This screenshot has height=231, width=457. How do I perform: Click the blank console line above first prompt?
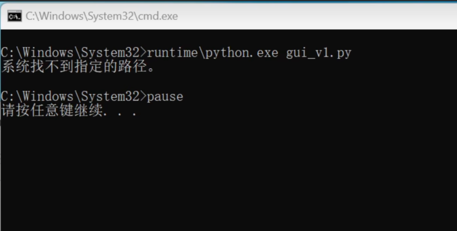click(x=228, y=38)
